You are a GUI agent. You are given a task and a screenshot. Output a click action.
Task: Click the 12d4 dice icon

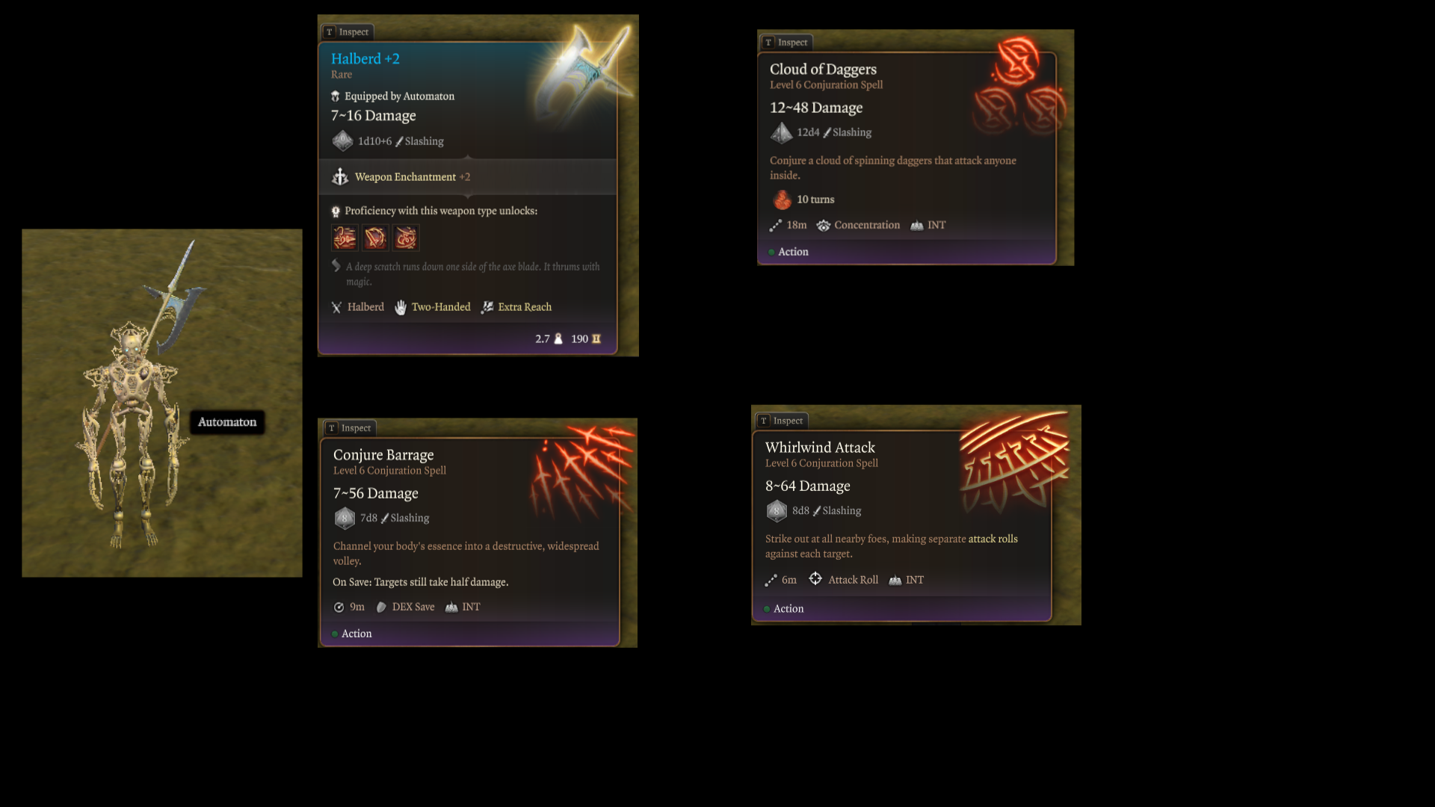(782, 132)
